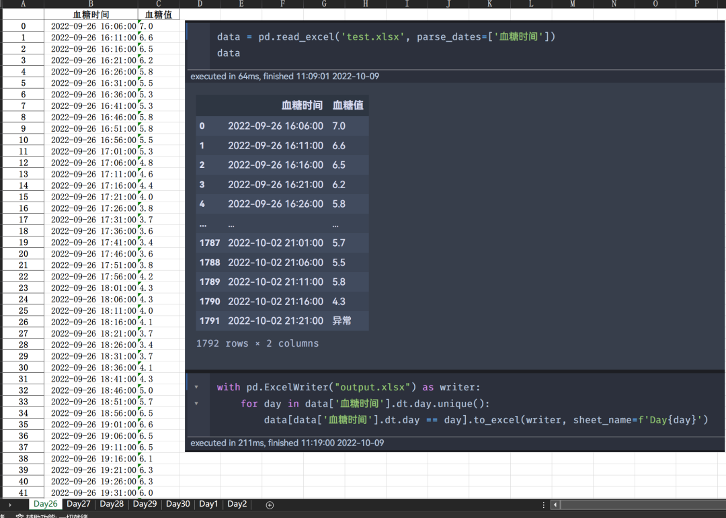Viewport: 726px width, 518px height.
Task: Click the 血糖值 header in dataframe output
Action: click(x=348, y=105)
